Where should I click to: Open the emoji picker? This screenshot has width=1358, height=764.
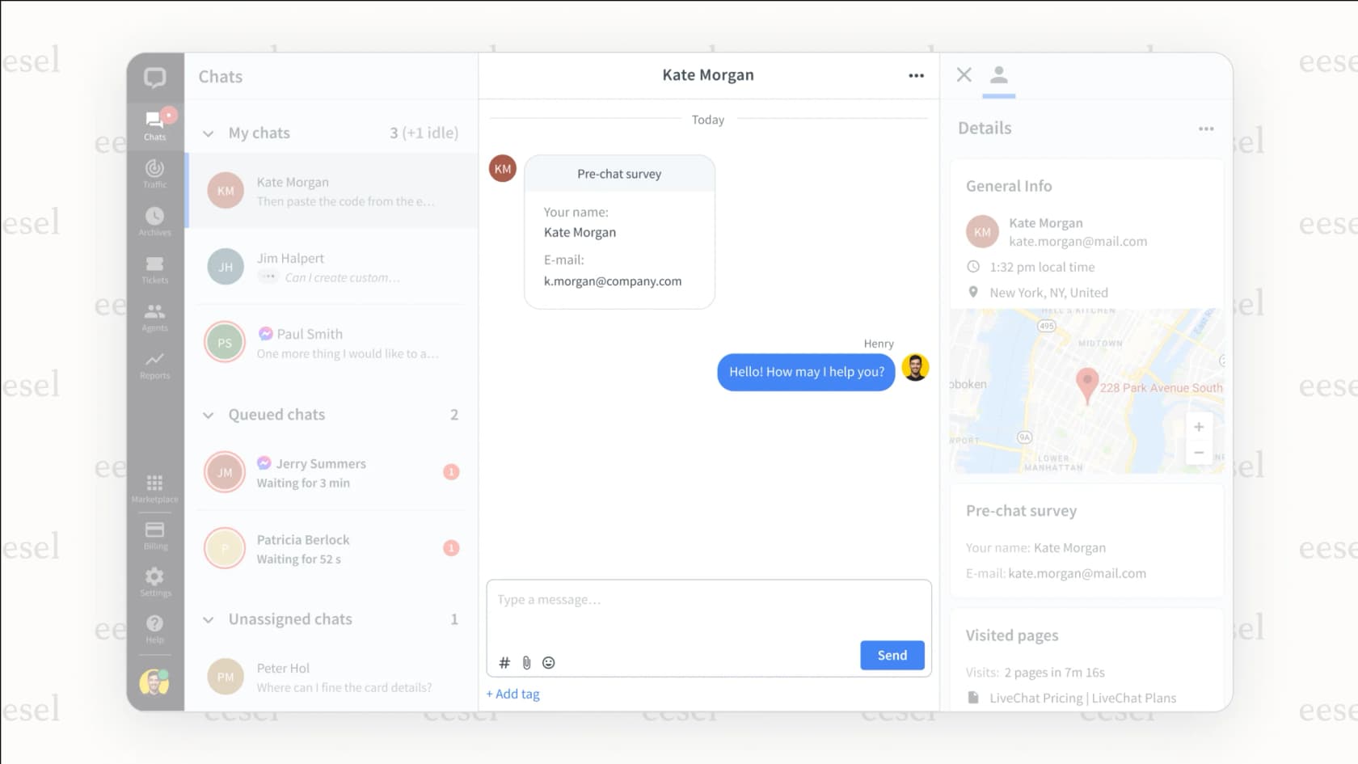(549, 663)
